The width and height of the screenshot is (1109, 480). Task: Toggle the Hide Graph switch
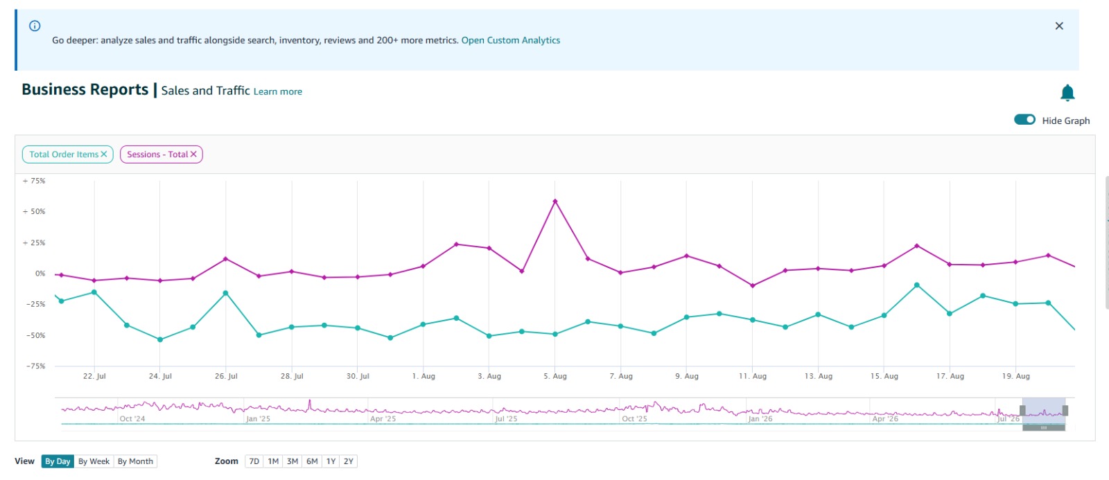pyautogui.click(x=1024, y=120)
